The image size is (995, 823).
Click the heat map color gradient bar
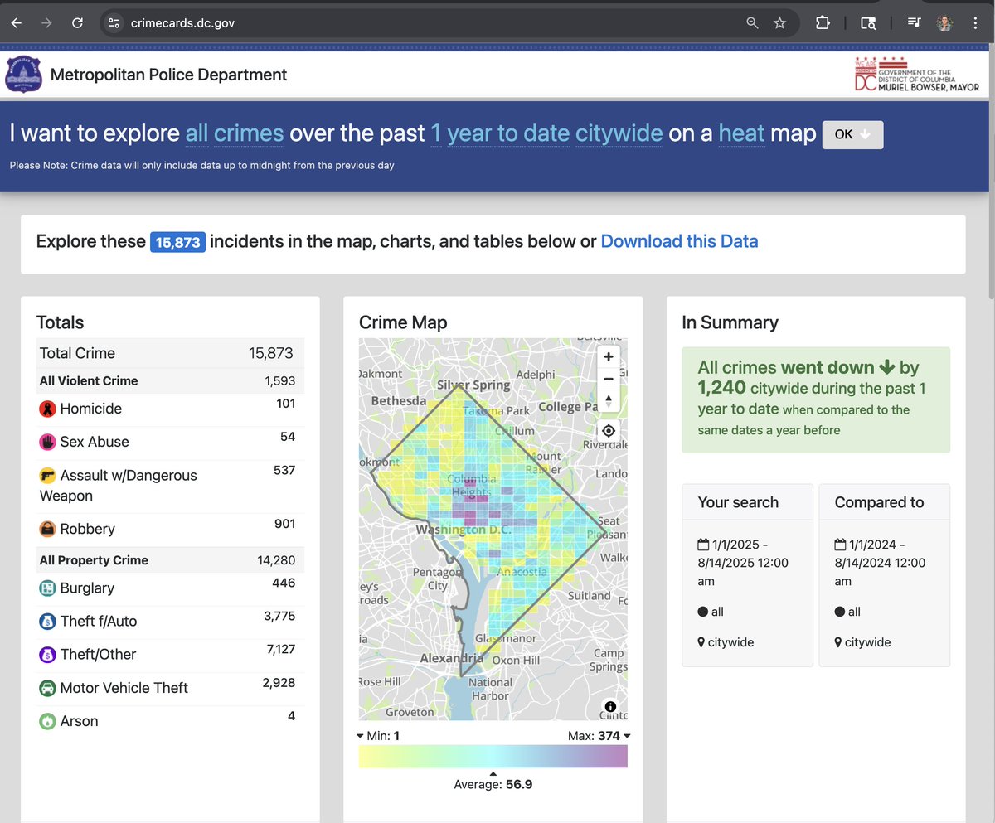point(493,757)
